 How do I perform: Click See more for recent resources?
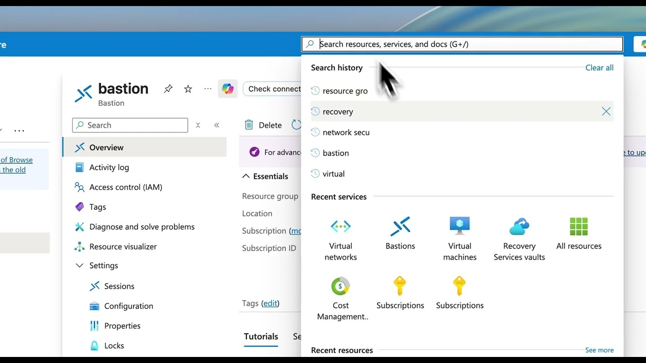click(x=599, y=350)
